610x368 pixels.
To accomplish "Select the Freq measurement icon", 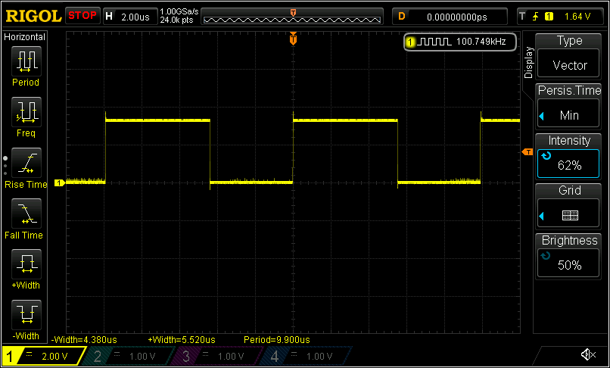I will tap(27, 116).
